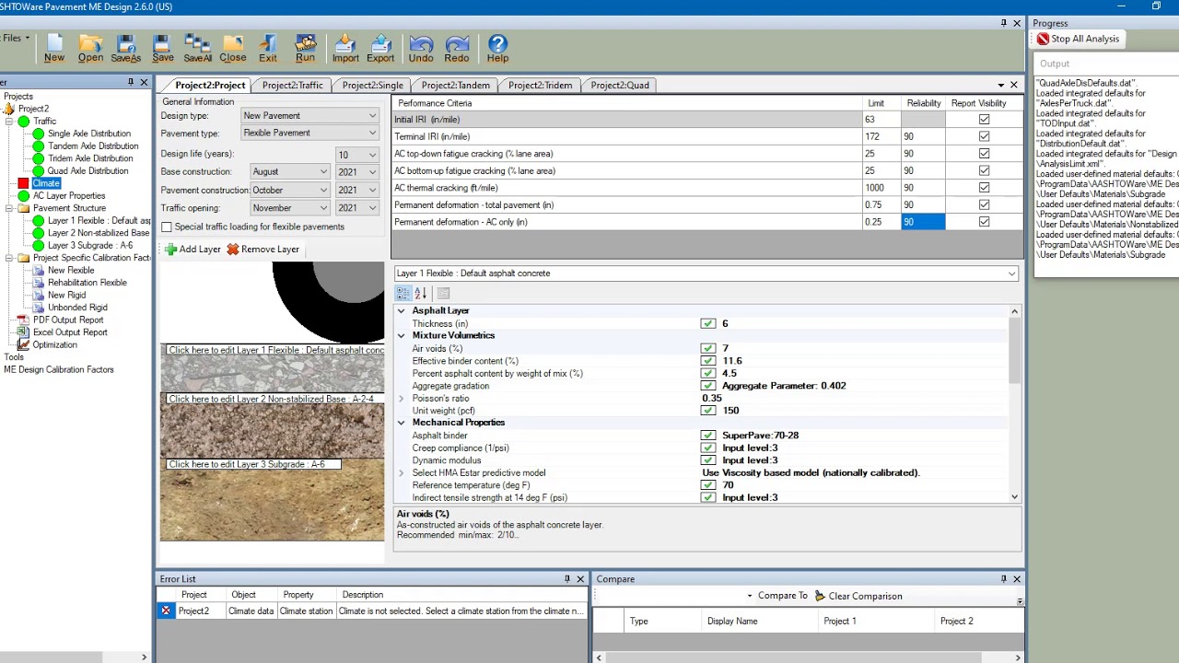Toggle Report Visibility for AC top-down fatigue cracking
1179x663 pixels.
click(x=984, y=154)
